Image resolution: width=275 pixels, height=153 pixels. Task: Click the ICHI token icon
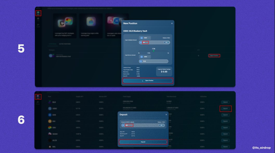[x=49, y=115]
